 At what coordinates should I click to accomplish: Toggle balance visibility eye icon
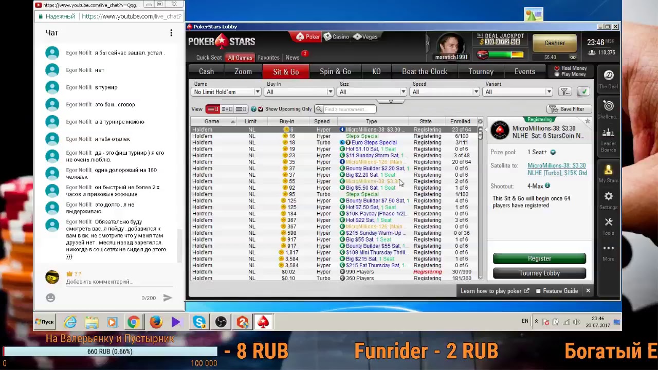tap(573, 58)
